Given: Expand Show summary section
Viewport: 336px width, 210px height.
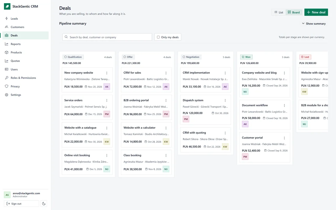Looking at the screenshot, I should pos(314,24).
